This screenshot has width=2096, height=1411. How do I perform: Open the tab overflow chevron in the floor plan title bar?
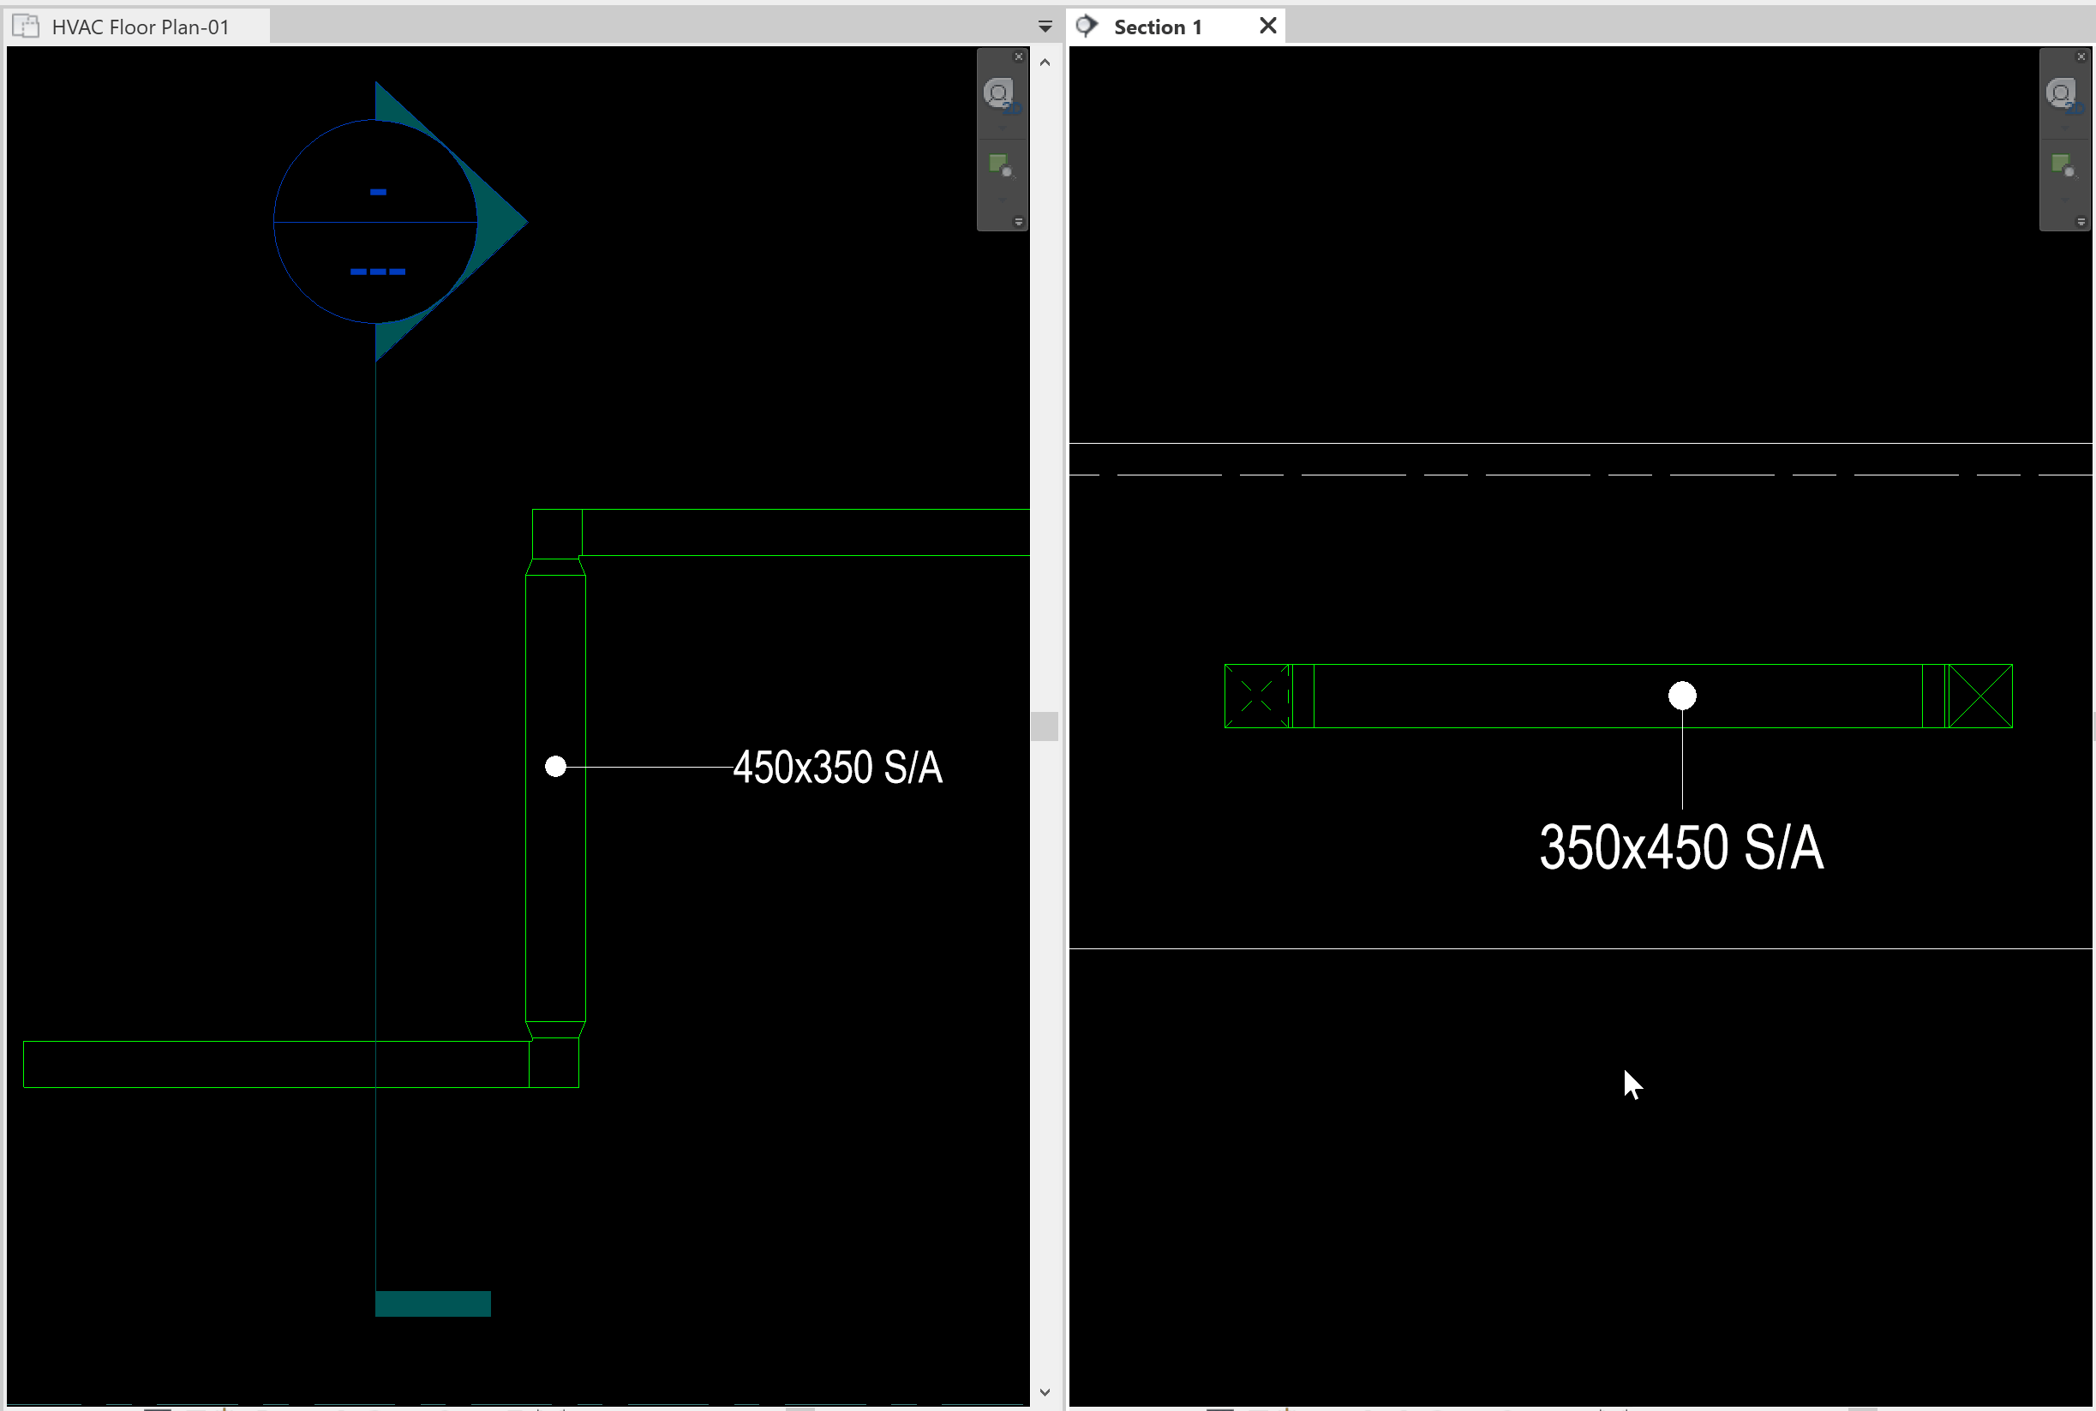(1045, 26)
